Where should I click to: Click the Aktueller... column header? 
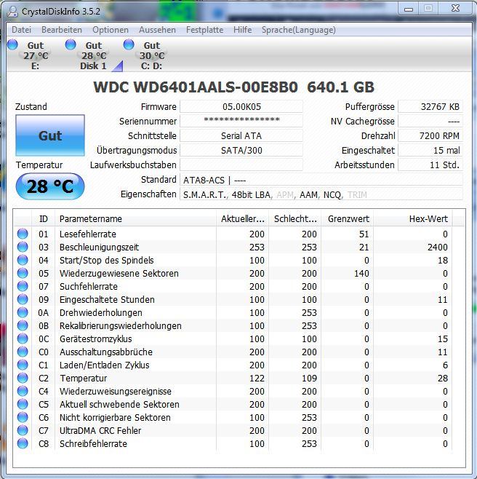pos(242,218)
